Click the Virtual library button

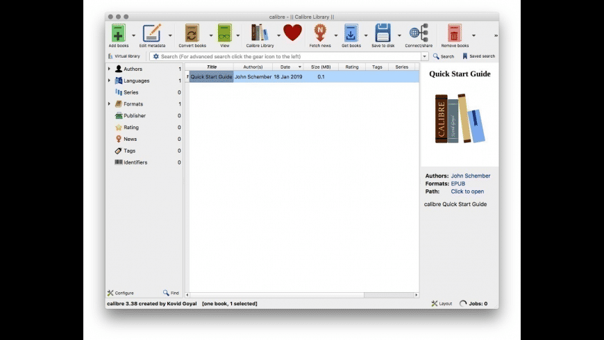pos(124,56)
